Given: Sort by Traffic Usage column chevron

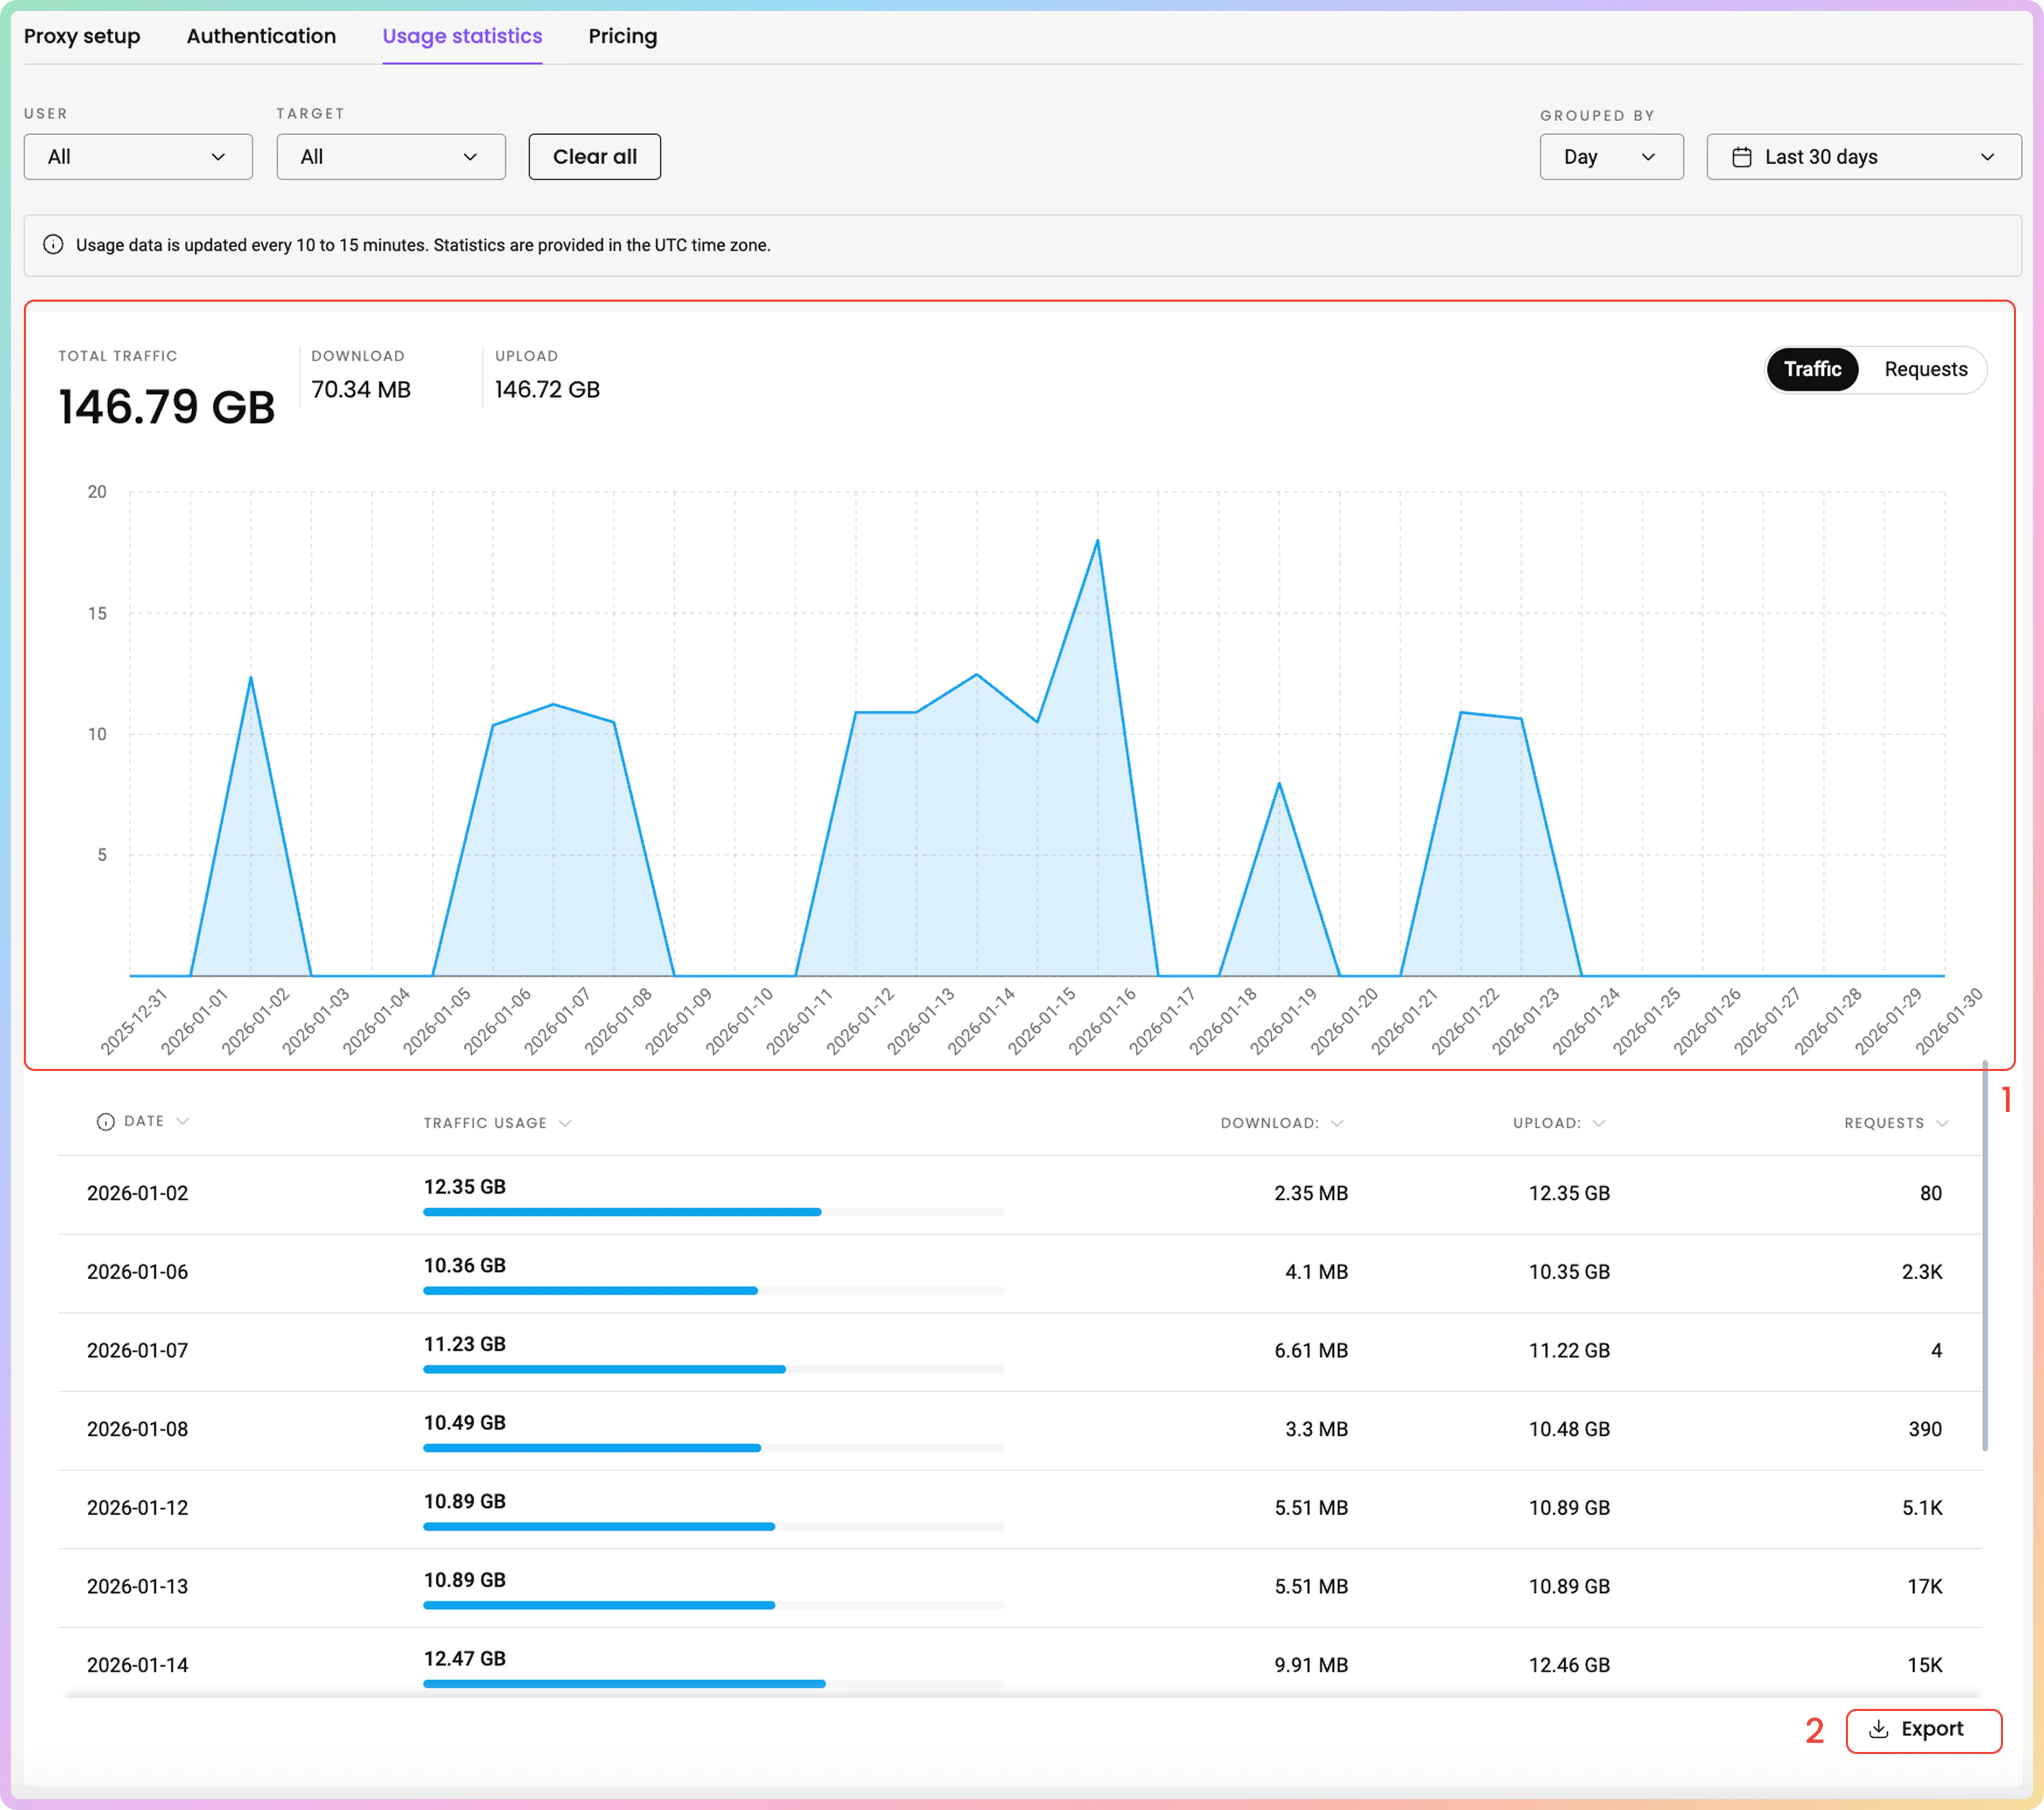Looking at the screenshot, I should 565,1123.
